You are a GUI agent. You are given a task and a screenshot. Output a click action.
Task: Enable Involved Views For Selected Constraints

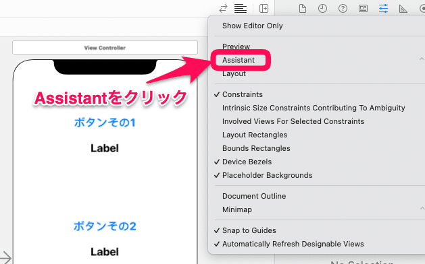pyautogui.click(x=293, y=121)
